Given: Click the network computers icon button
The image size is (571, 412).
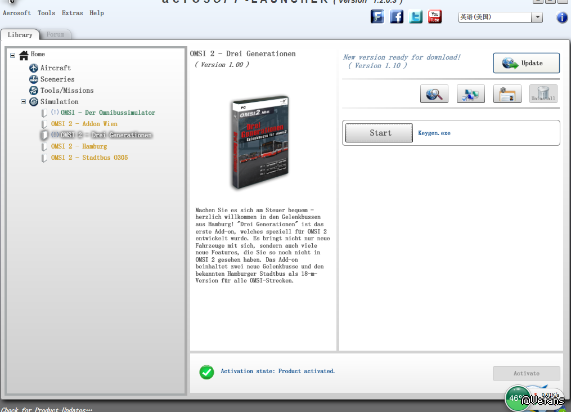Looking at the screenshot, I should [x=470, y=94].
